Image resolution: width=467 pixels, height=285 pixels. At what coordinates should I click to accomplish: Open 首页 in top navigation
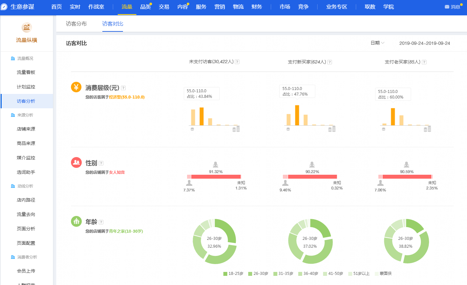coord(57,7)
